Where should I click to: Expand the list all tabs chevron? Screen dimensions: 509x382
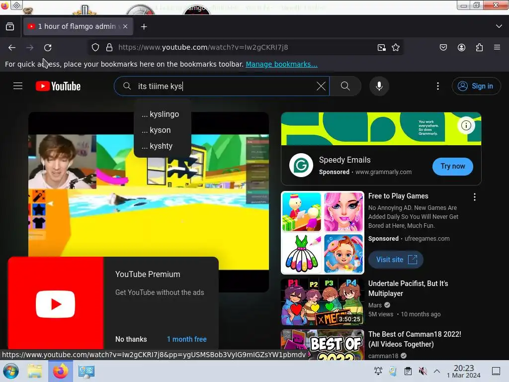pos(499,26)
